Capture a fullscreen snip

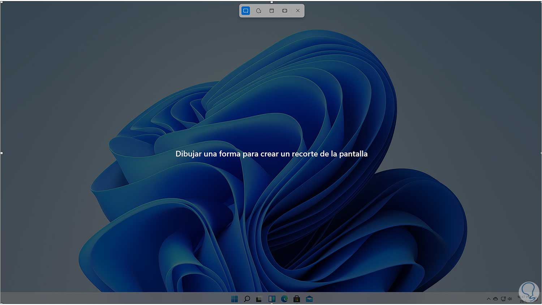coord(285,11)
